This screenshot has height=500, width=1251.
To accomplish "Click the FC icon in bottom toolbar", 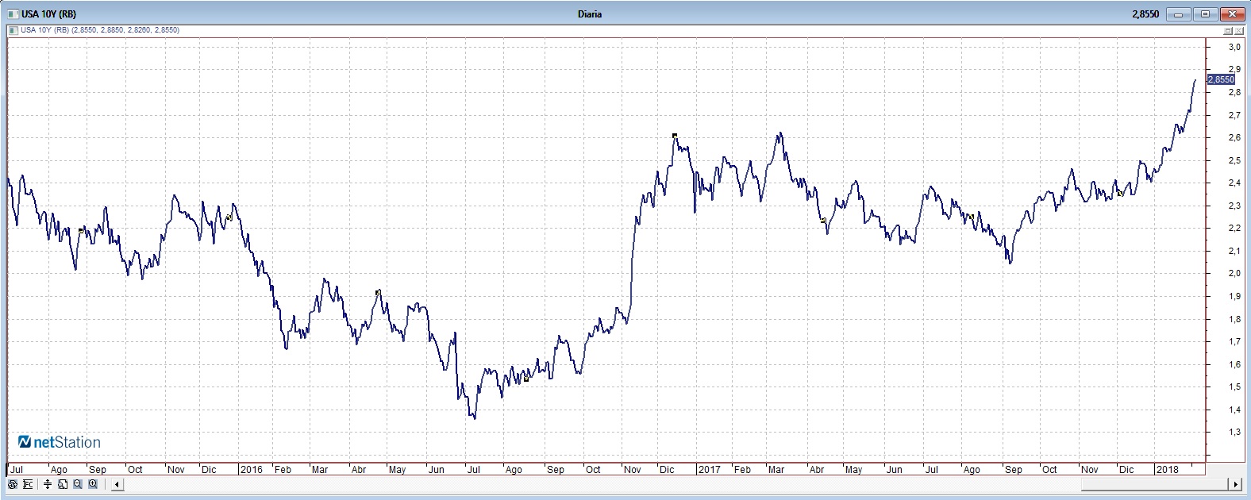I will tap(28, 484).
